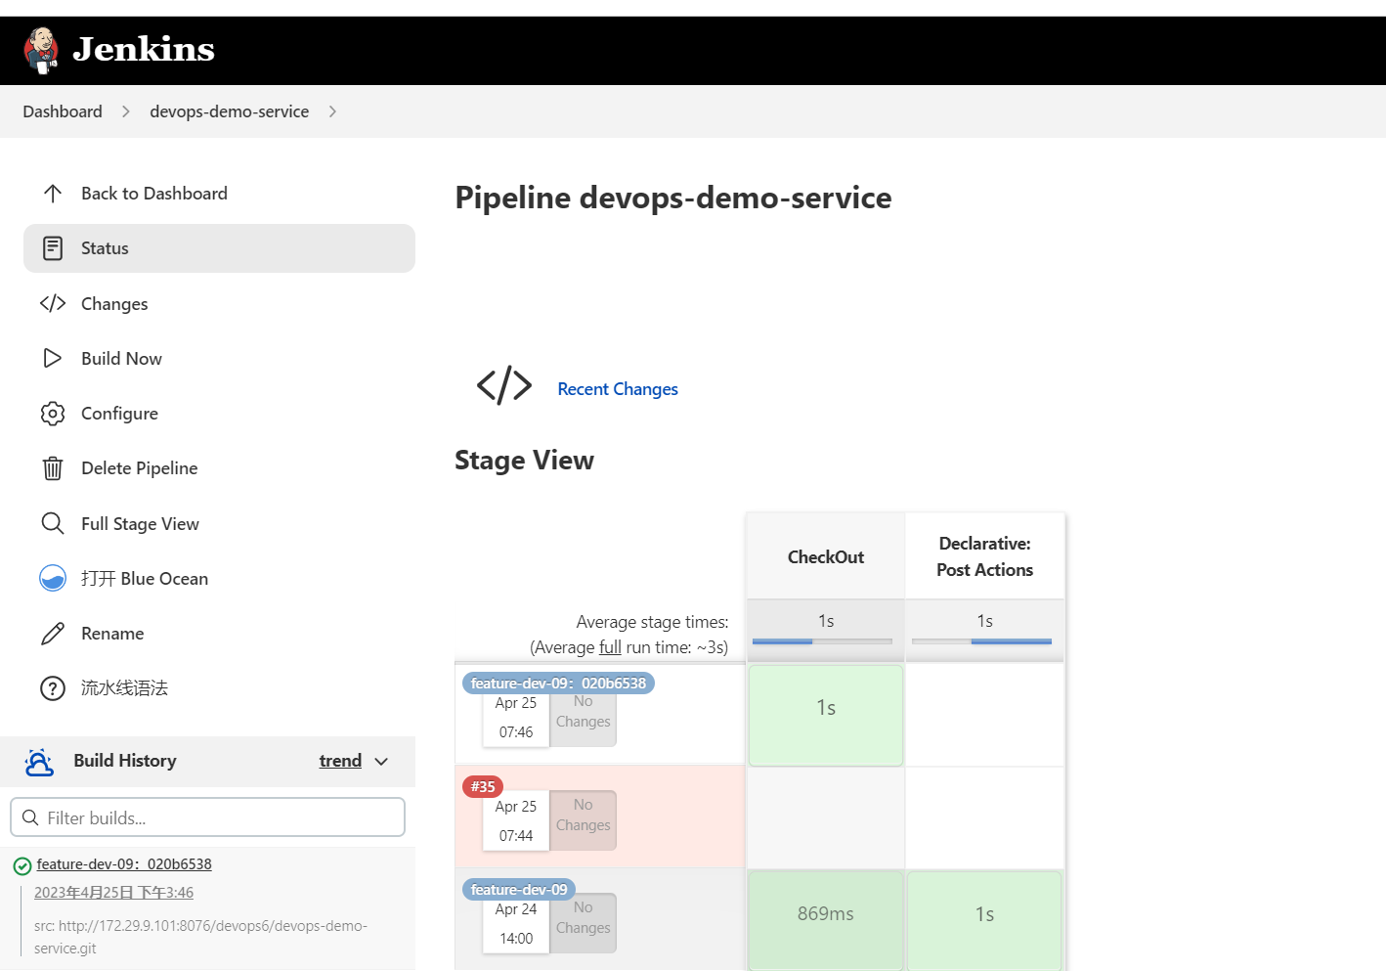Viewport: 1386px width, 971px height.
Task: Click the Declarative: Post Actions column header
Action: [984, 556]
